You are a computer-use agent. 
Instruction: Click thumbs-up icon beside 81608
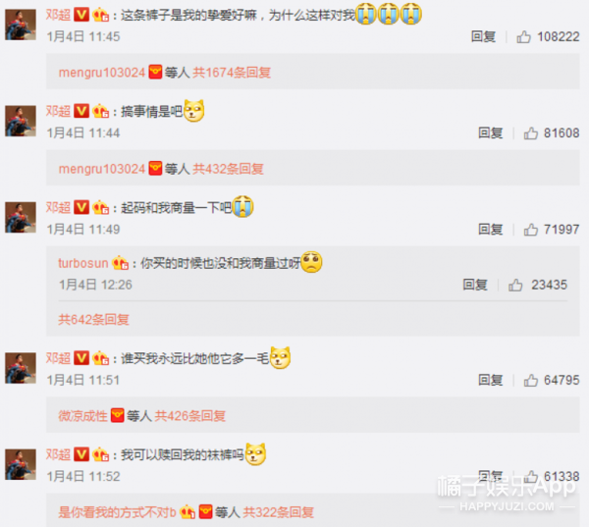click(530, 132)
